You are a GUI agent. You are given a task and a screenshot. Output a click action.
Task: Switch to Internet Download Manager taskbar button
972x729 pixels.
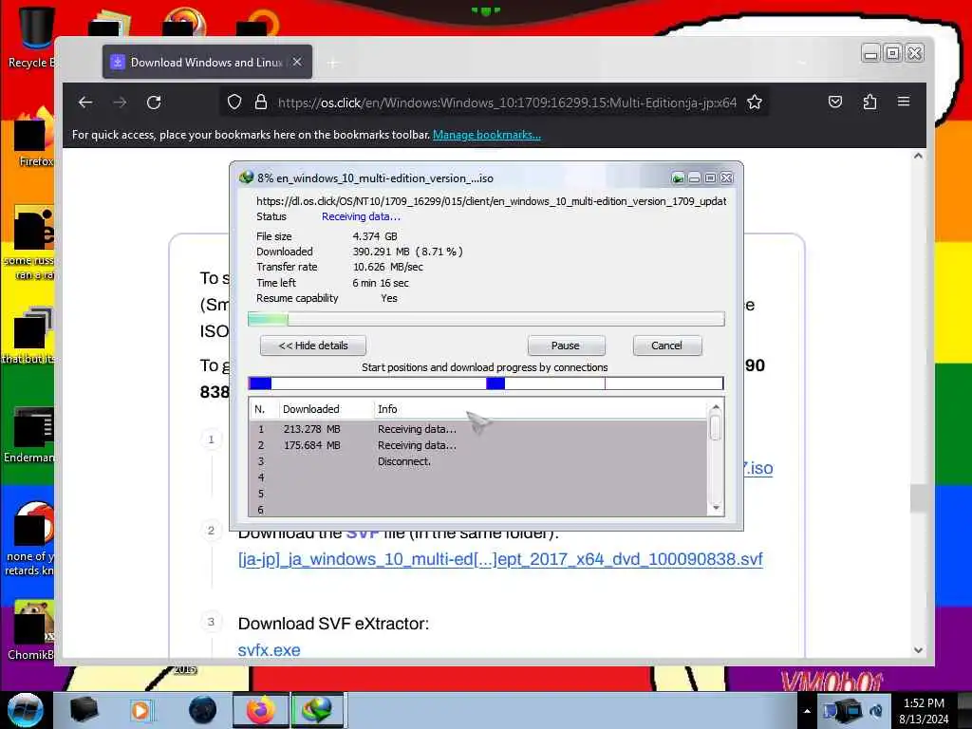coord(317,710)
